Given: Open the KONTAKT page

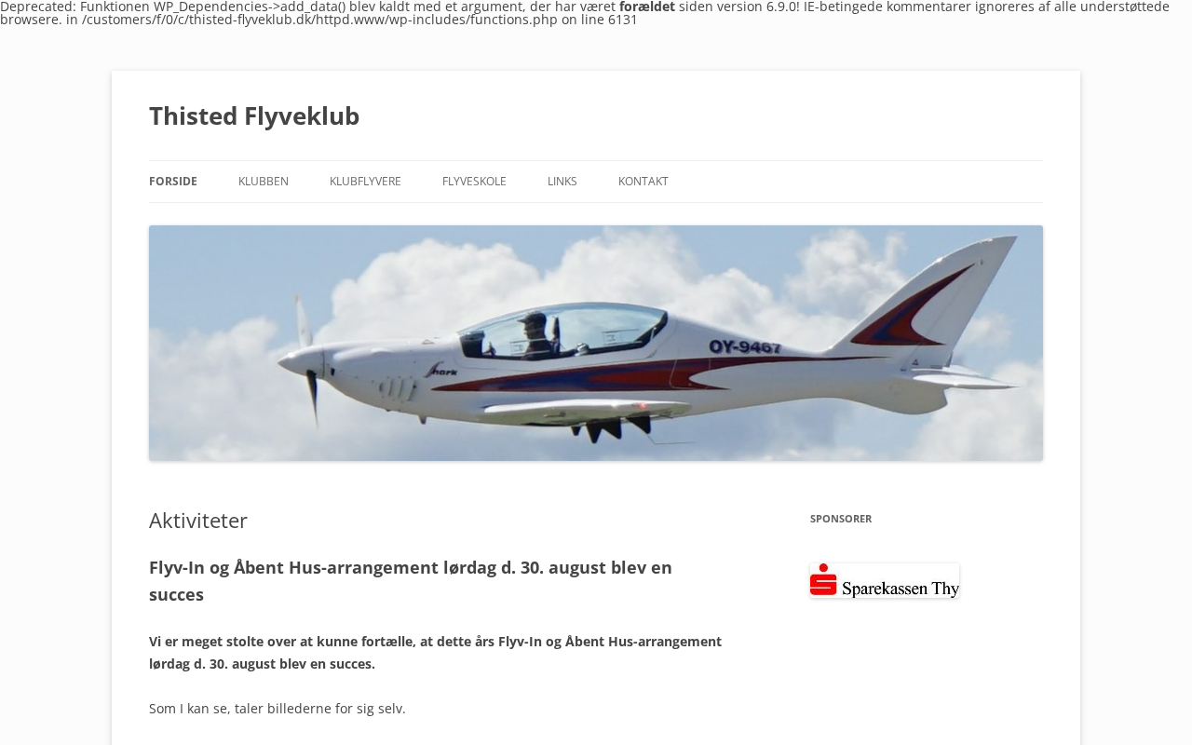Looking at the screenshot, I should [643, 182].
